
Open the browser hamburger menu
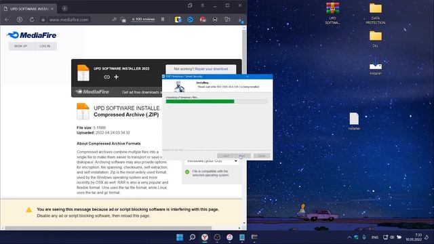(203, 5)
